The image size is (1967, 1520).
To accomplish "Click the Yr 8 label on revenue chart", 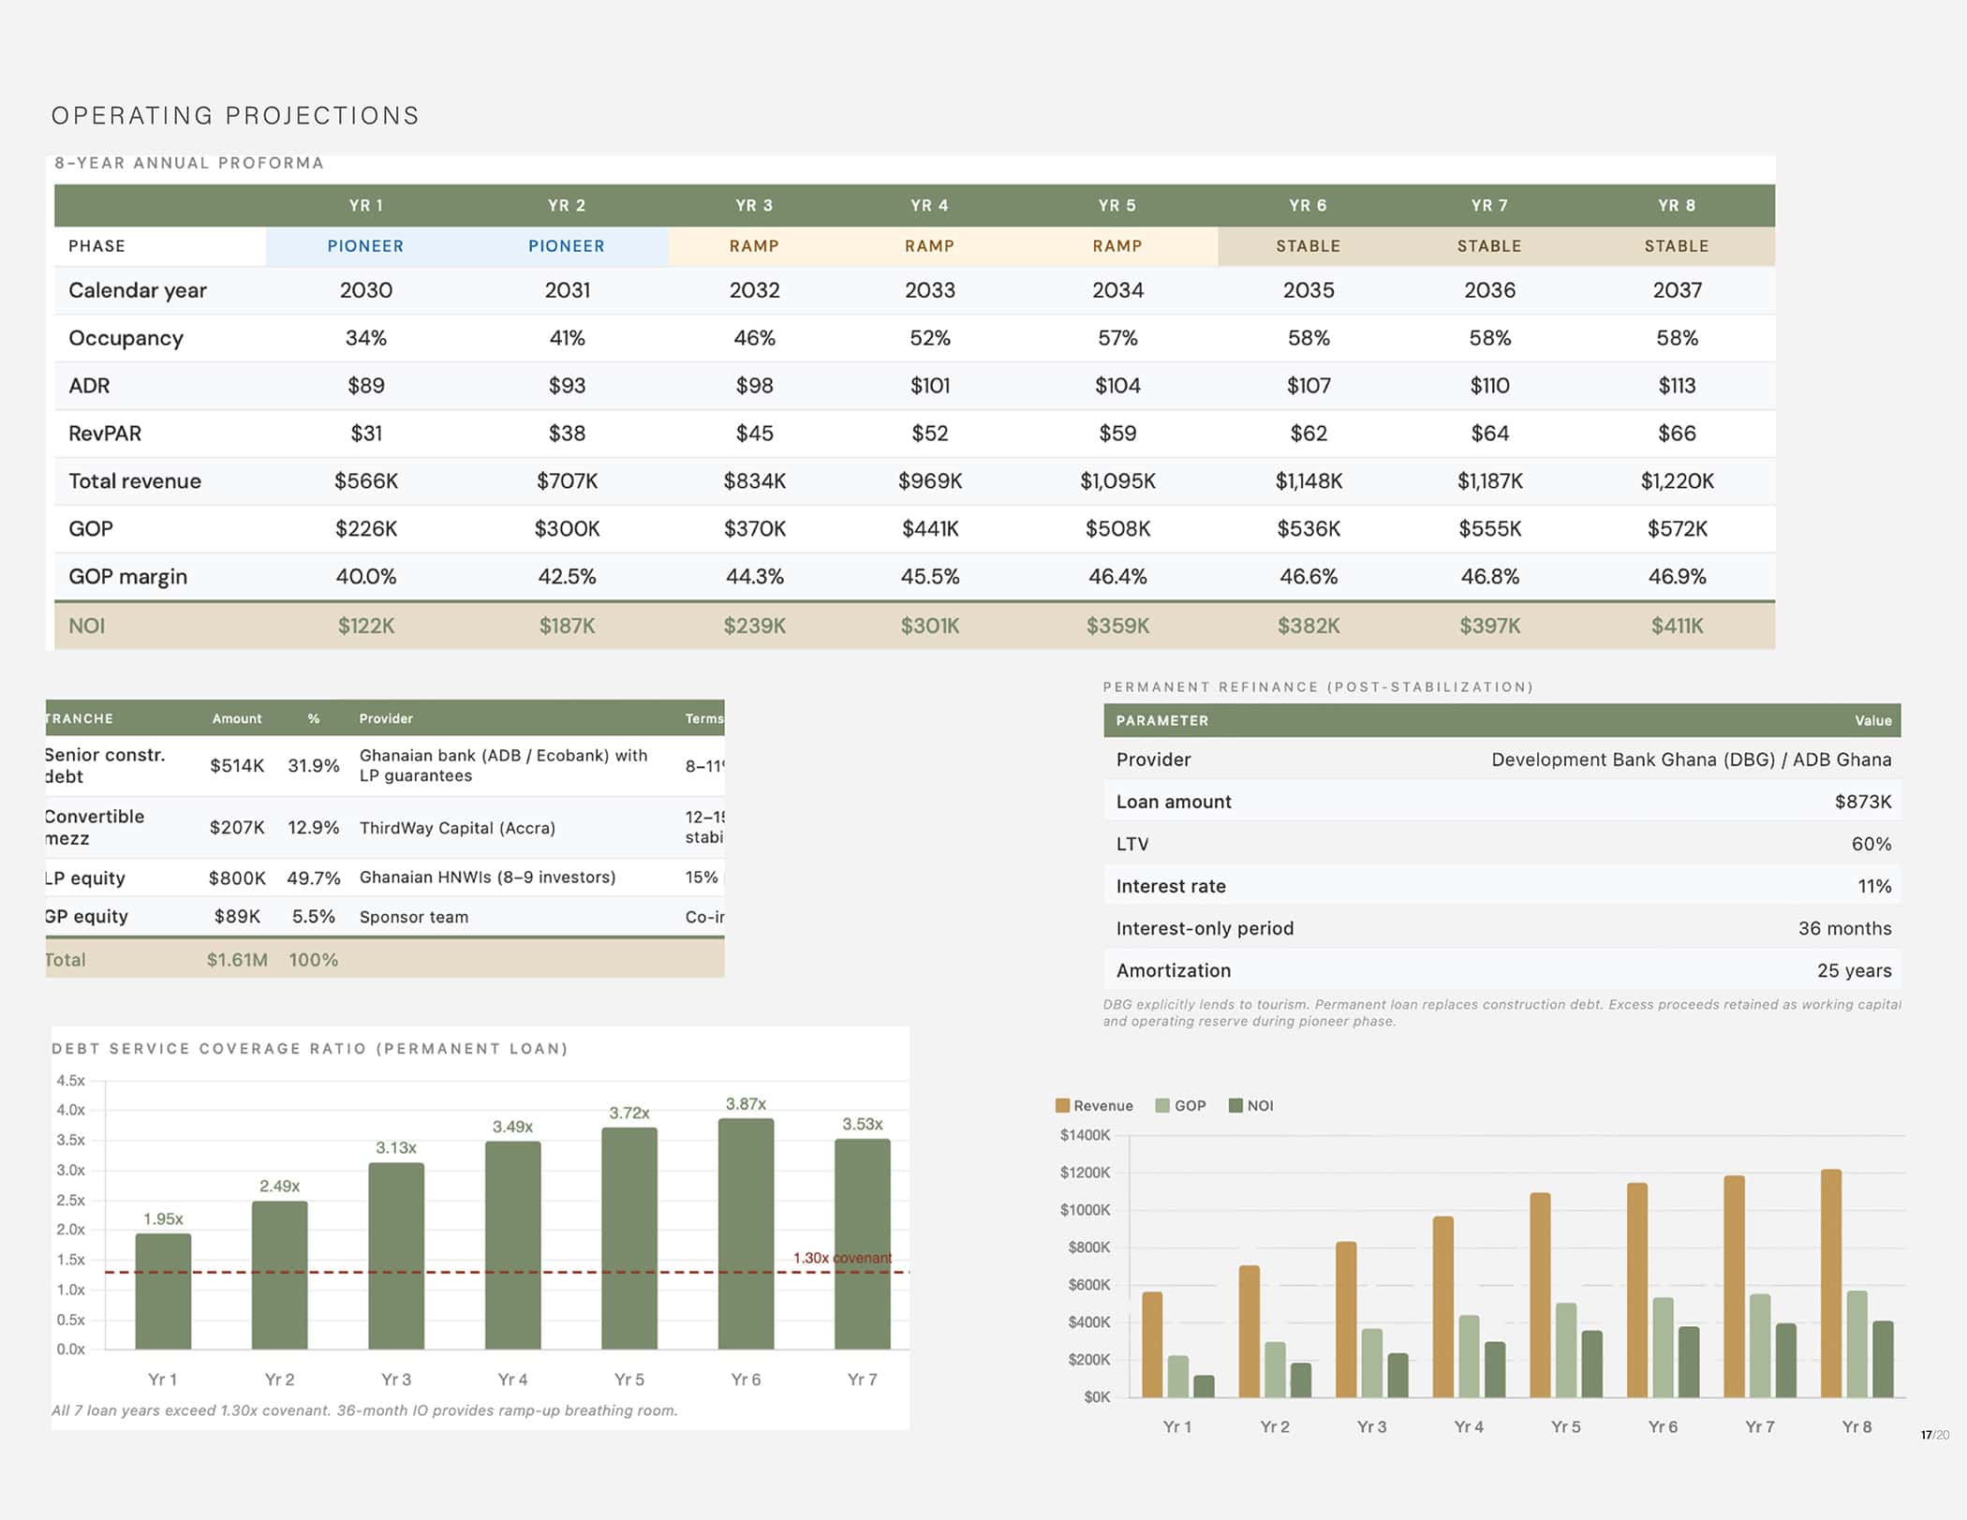I will [x=1856, y=1427].
